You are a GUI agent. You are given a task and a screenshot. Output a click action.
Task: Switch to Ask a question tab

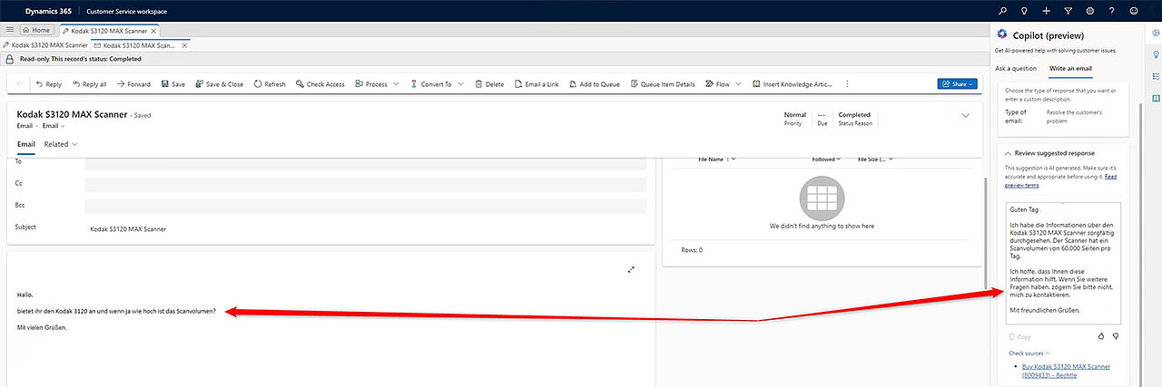click(x=1016, y=68)
